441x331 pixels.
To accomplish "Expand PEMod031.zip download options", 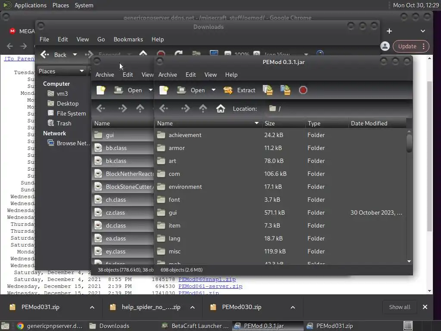I will click(92, 307).
